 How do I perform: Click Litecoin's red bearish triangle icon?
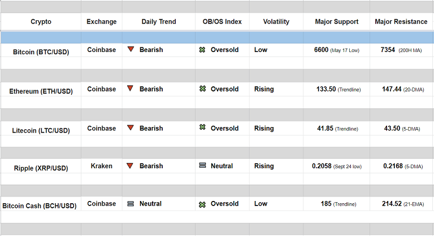[131, 128]
